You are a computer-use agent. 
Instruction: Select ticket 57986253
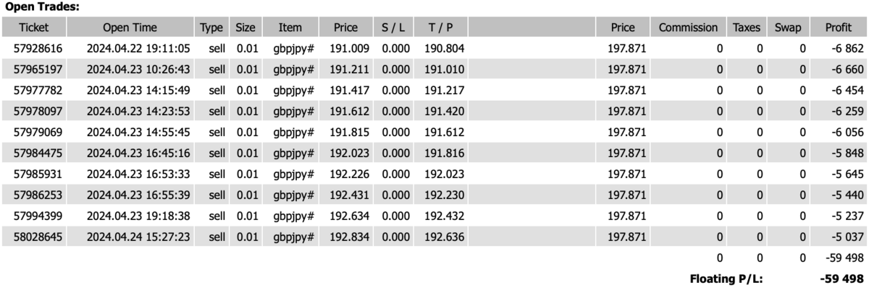click(x=34, y=195)
